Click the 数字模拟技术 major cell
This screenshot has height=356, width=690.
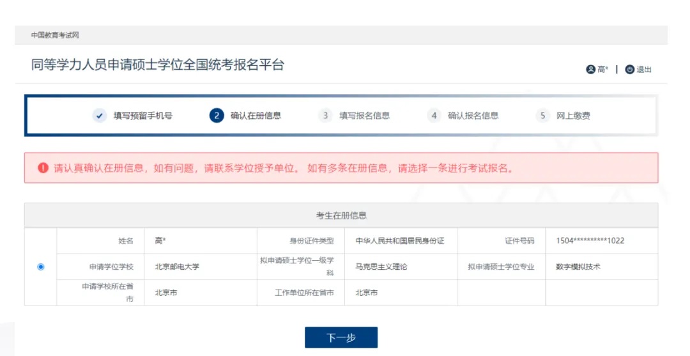click(578, 267)
